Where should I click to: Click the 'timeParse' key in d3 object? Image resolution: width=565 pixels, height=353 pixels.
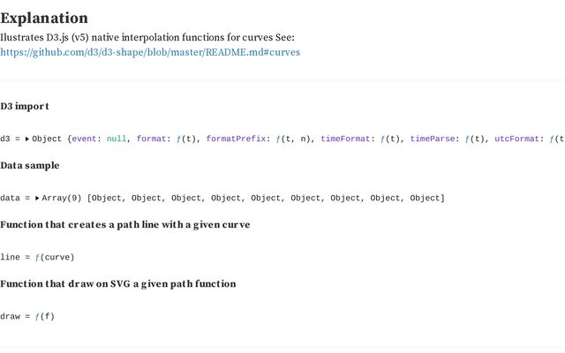point(433,139)
